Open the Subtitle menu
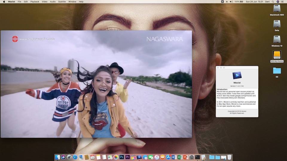The height and width of the screenshot is (161, 287). coord(62,2)
